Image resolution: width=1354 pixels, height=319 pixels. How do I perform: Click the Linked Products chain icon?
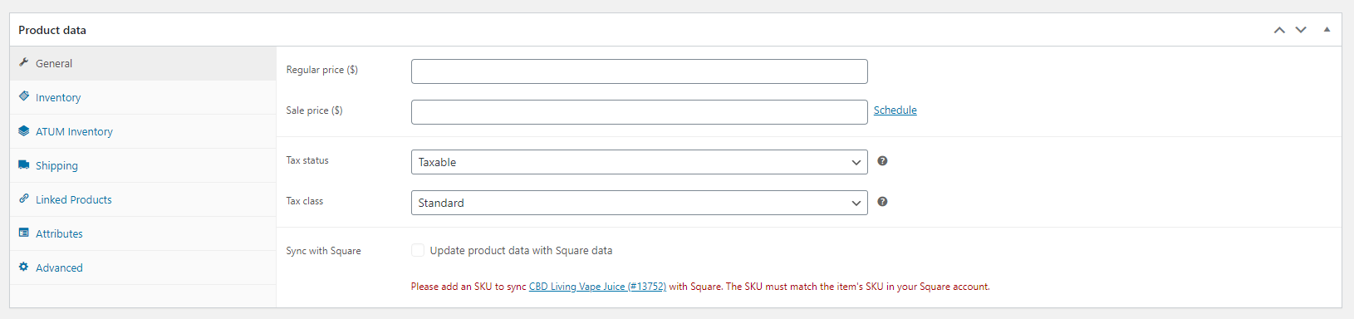(x=24, y=199)
